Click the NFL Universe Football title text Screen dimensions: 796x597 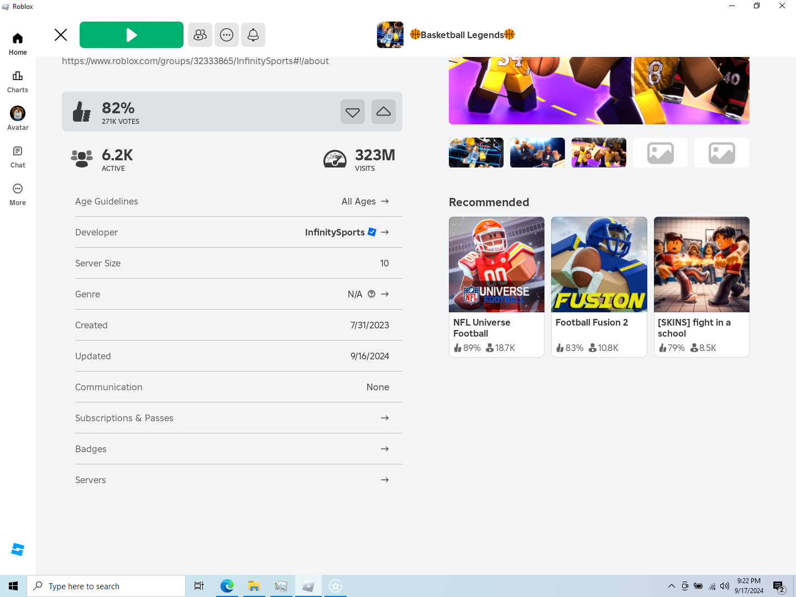481,328
